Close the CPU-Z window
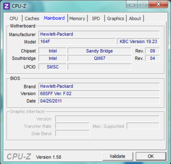171x164 pixels. tap(158, 4)
